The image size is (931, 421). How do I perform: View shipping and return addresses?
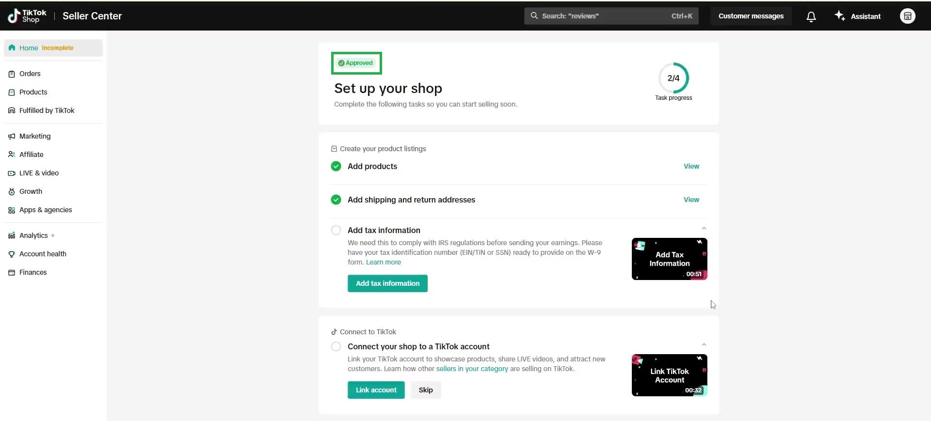[691, 200]
